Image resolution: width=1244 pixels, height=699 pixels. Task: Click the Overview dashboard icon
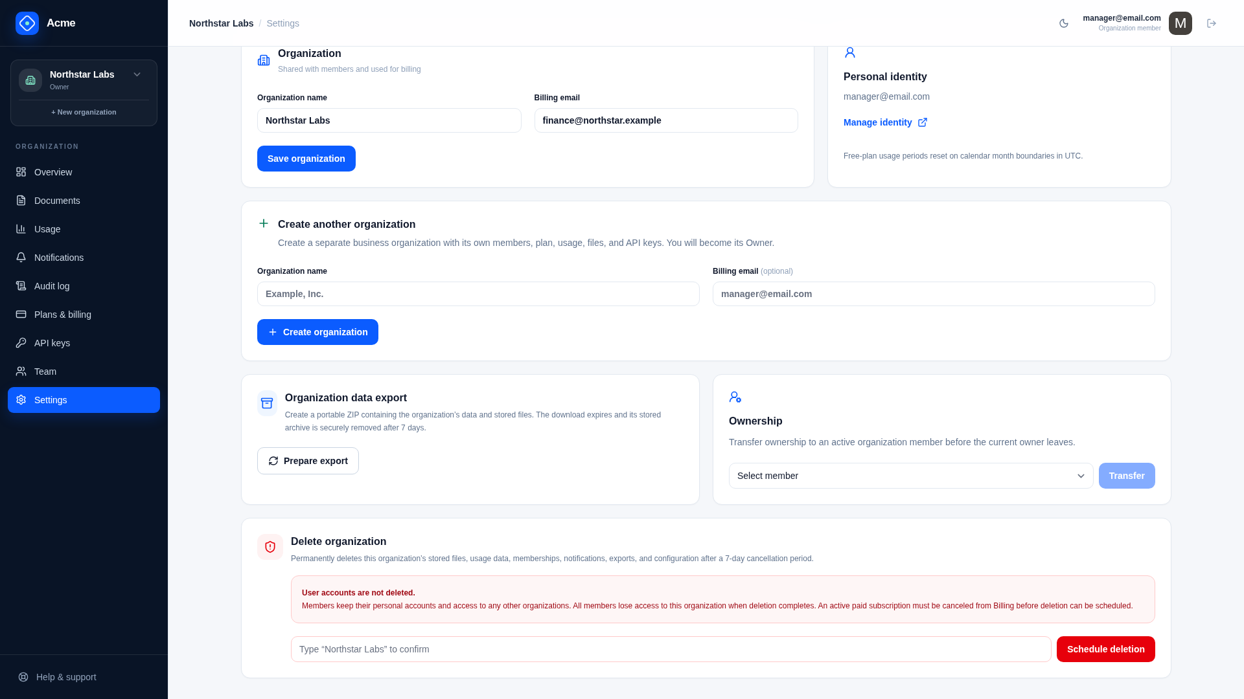point(21,172)
